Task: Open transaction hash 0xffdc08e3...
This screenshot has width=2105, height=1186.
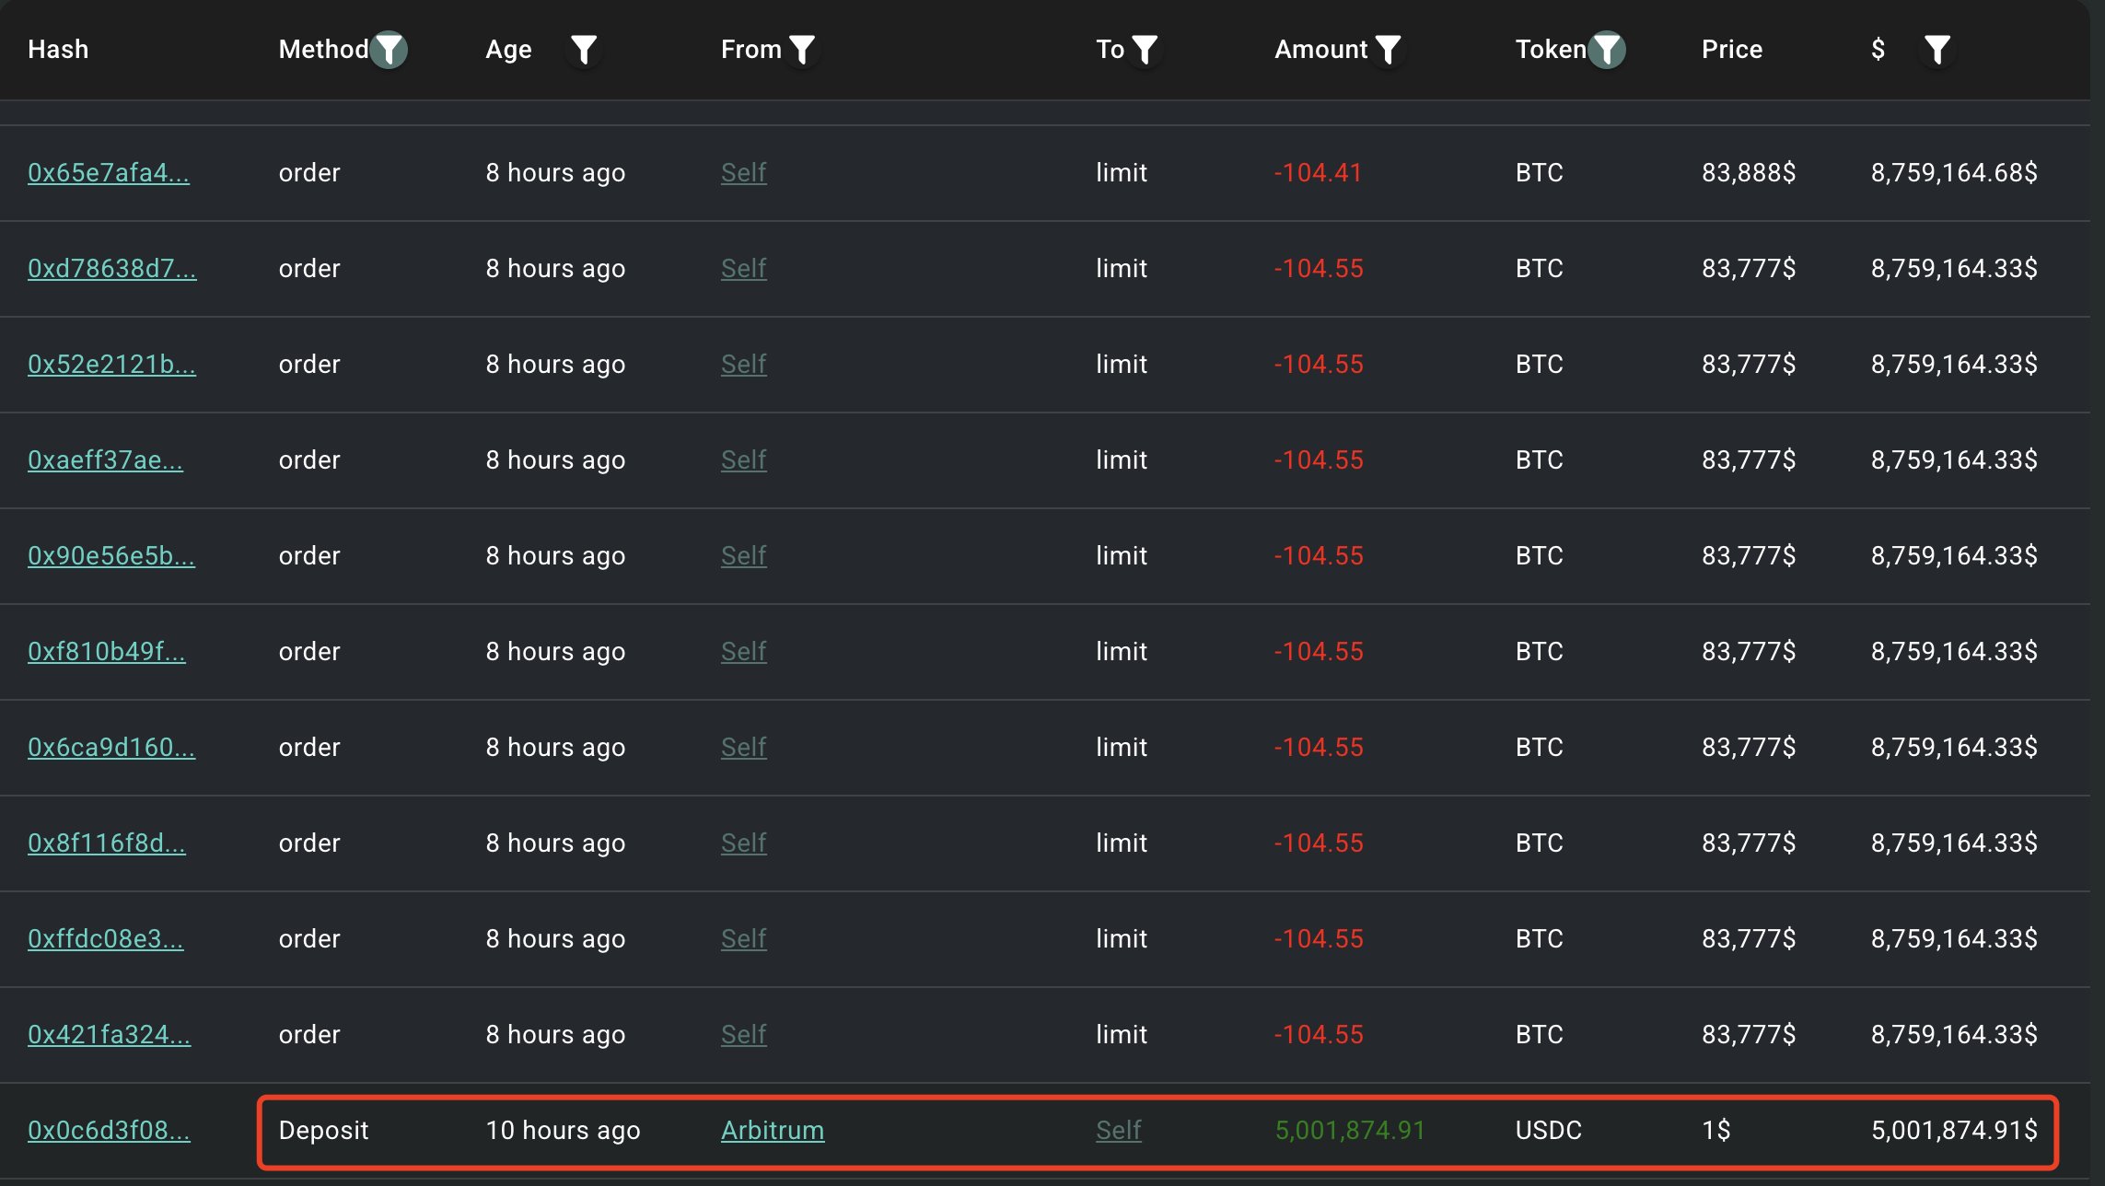Action: pos(106,939)
